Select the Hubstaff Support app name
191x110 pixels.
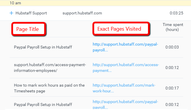point(31,13)
